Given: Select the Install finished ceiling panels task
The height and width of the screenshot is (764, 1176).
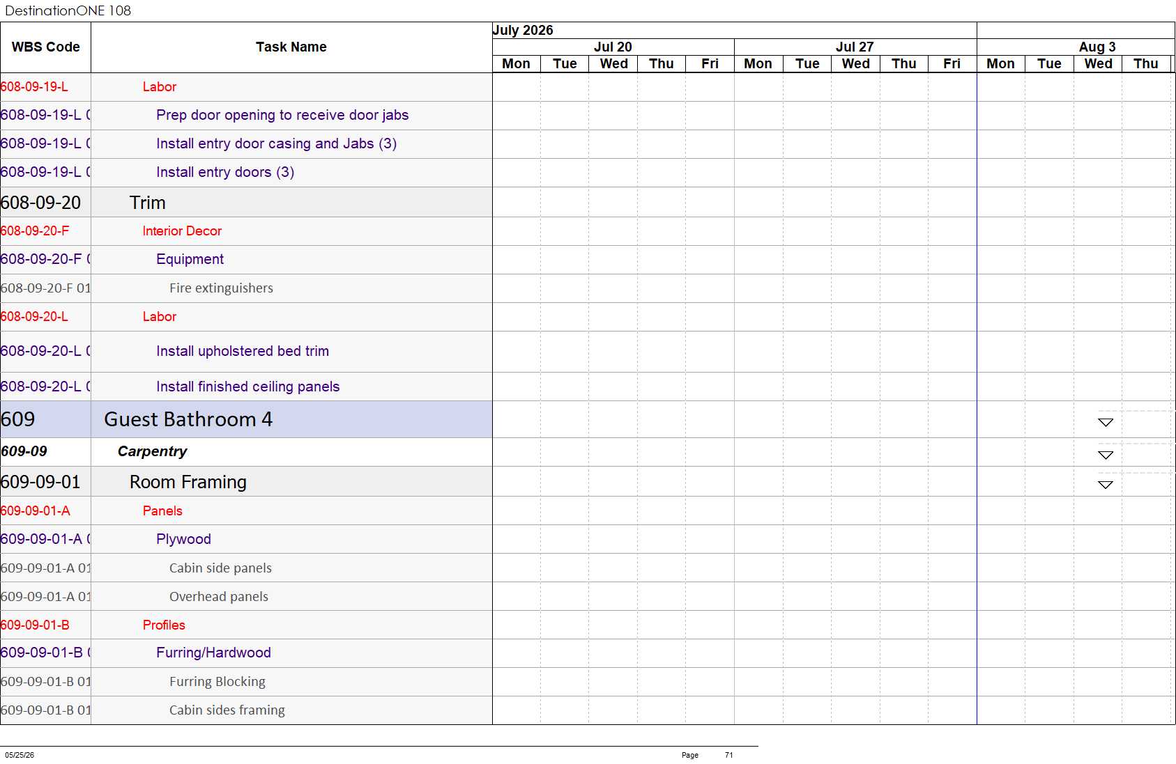Looking at the screenshot, I should 247,387.
